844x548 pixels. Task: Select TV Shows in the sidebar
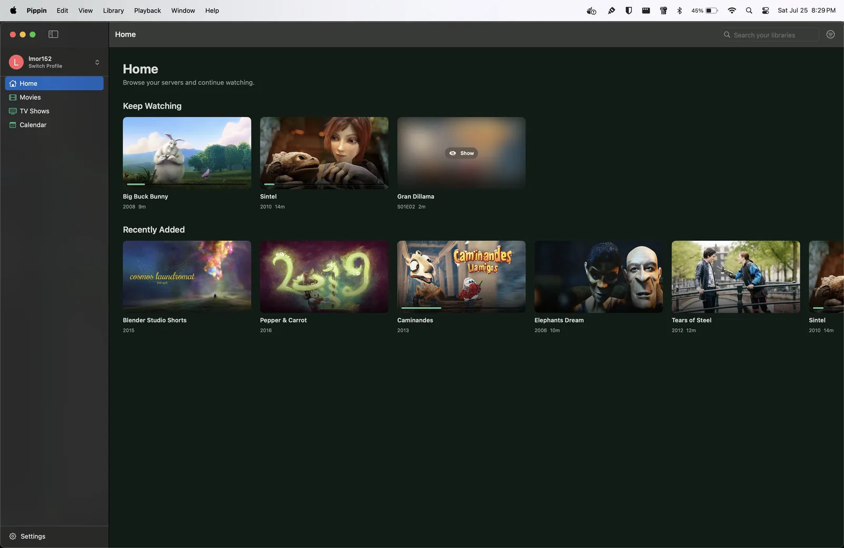(54, 111)
